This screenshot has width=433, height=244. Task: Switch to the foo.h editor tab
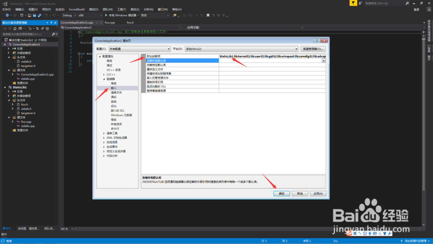[x=130, y=23]
